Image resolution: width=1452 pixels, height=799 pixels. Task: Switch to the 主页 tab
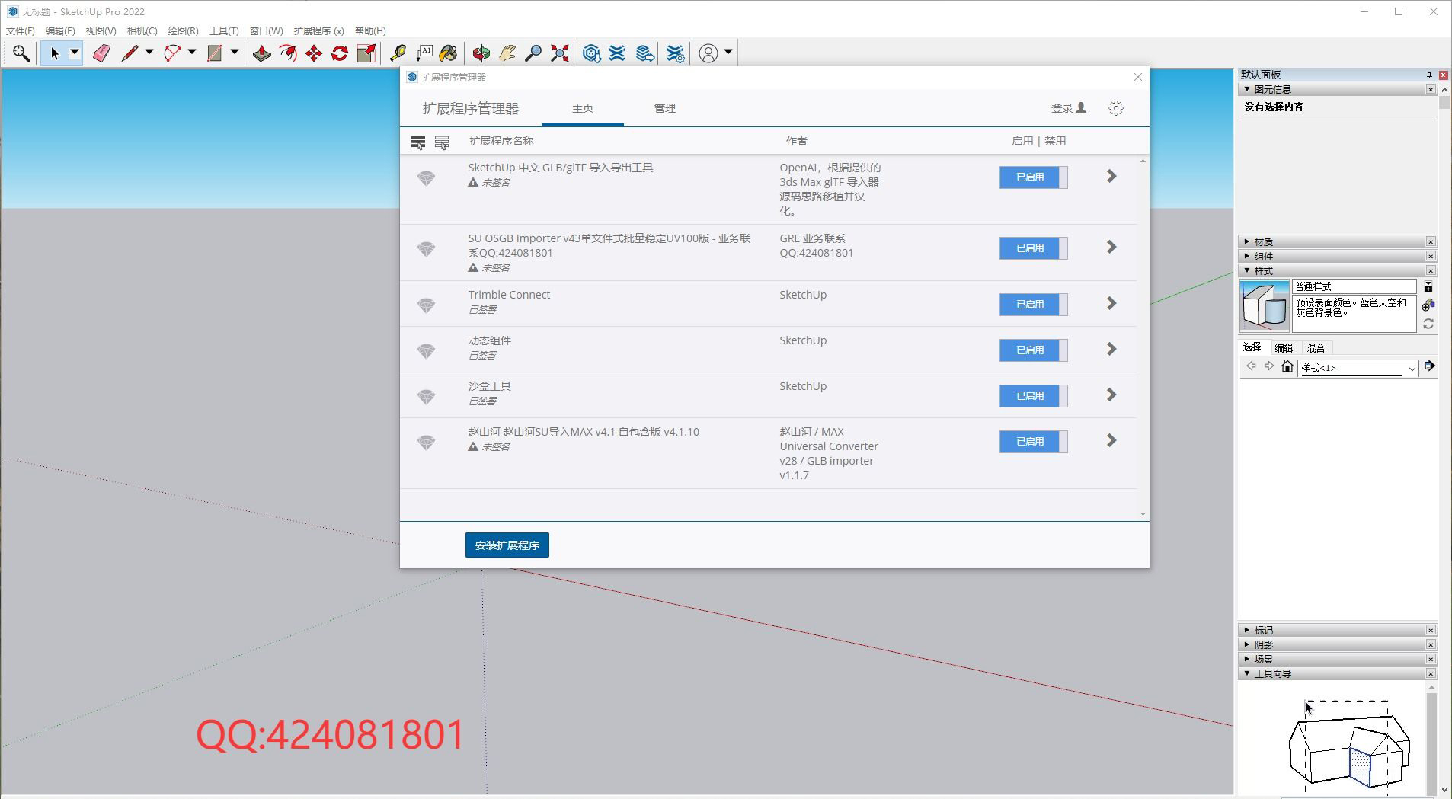tap(583, 108)
